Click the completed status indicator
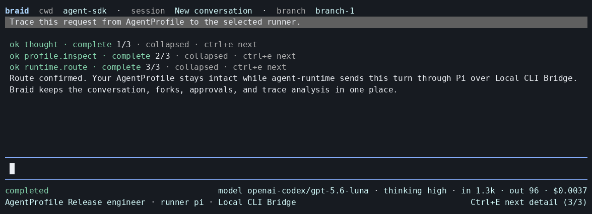 tap(27, 191)
